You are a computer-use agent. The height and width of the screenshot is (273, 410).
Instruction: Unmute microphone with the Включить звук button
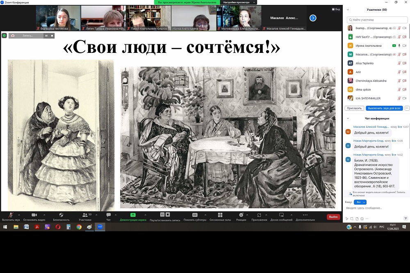click(x=11, y=215)
